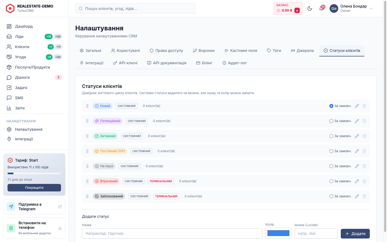Click trash icon in Активний row
The width and height of the screenshot is (387, 242).
[364, 136]
